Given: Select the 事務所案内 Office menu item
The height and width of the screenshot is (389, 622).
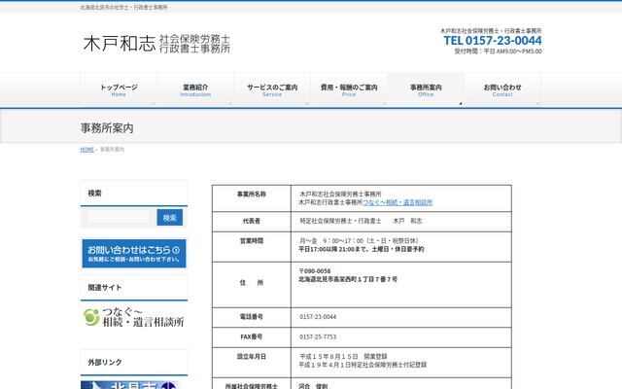Looking at the screenshot, I should tap(426, 90).
